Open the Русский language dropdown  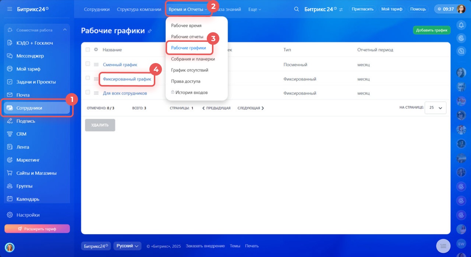click(127, 246)
